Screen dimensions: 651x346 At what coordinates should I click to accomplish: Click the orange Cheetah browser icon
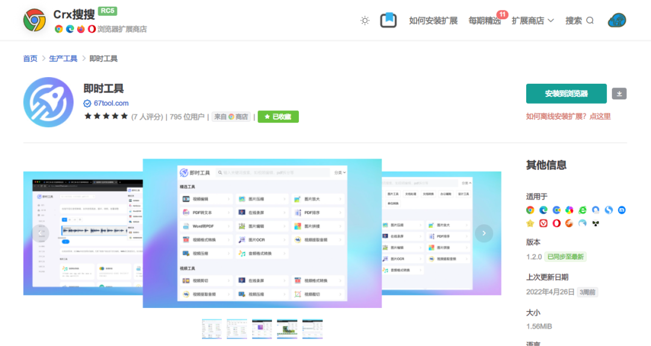pyautogui.click(x=570, y=224)
